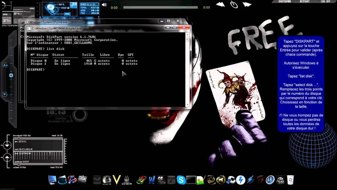Click the upload arrow button on network widget
The width and height of the screenshot is (337, 190).
coord(7,158)
